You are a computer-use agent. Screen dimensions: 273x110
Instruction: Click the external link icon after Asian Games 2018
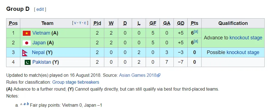(x=159, y=75)
